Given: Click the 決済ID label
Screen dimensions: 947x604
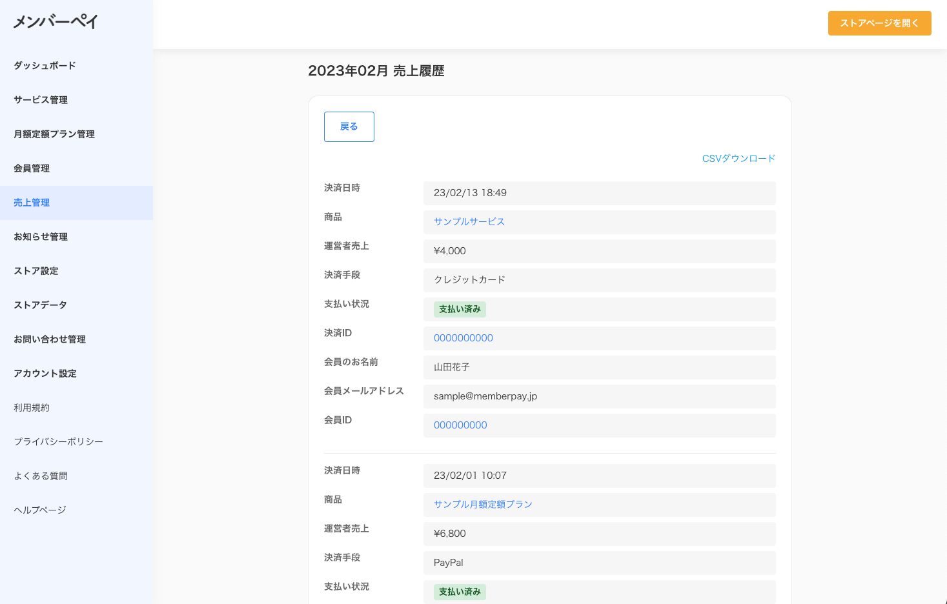Looking at the screenshot, I should coord(338,333).
